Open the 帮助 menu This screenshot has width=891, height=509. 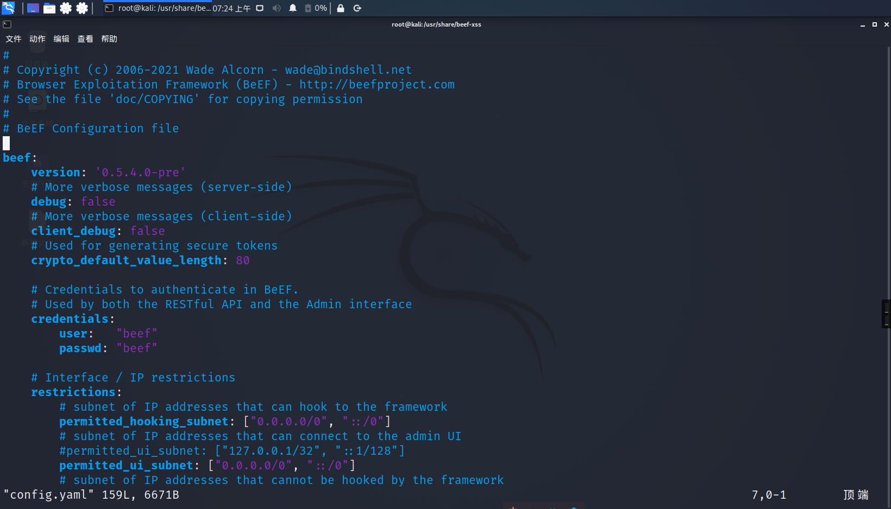point(109,39)
